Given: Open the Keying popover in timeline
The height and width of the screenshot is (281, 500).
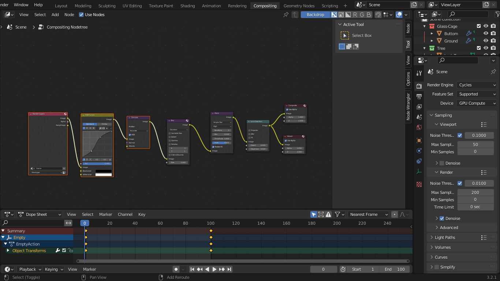Looking at the screenshot, I should [x=54, y=269].
